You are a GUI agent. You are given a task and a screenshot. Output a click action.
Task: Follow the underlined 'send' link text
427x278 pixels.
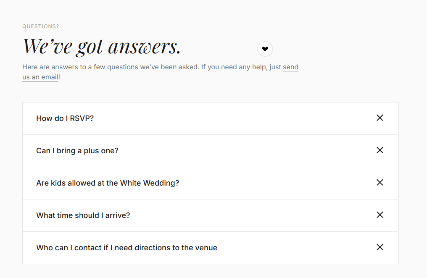tap(290, 67)
